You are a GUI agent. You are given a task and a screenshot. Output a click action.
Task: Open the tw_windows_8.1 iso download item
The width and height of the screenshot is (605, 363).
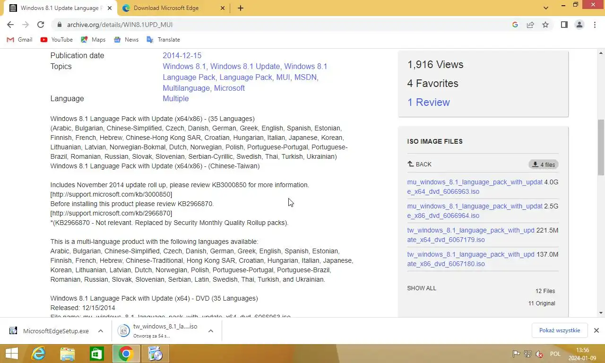click(158, 331)
